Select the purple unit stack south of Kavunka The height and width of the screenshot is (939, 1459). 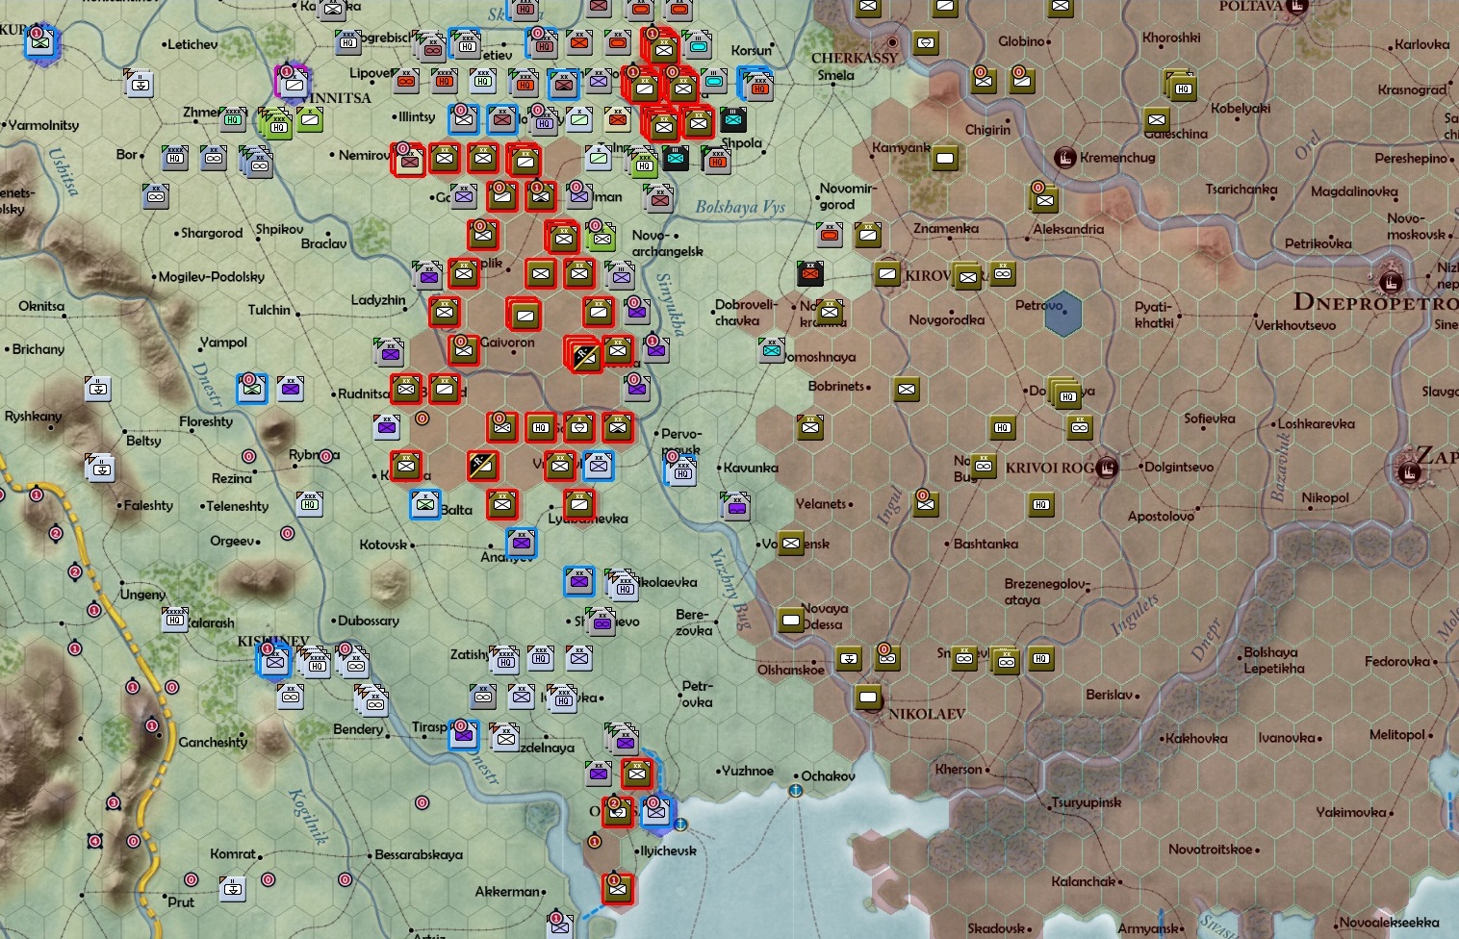(x=736, y=505)
